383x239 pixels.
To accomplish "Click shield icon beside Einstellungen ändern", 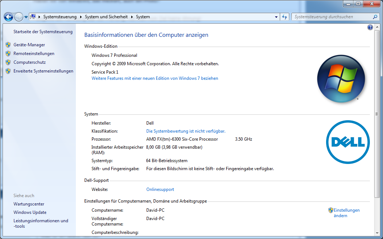I will (331, 210).
